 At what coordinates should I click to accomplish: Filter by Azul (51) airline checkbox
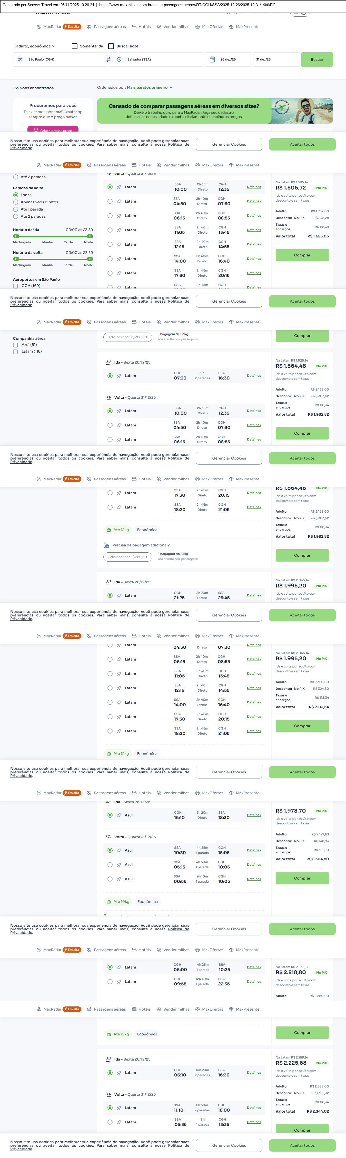coord(15,345)
